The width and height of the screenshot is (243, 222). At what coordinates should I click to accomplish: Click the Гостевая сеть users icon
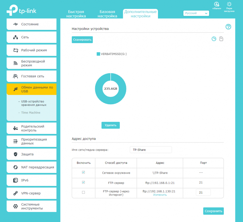click(x=15, y=76)
